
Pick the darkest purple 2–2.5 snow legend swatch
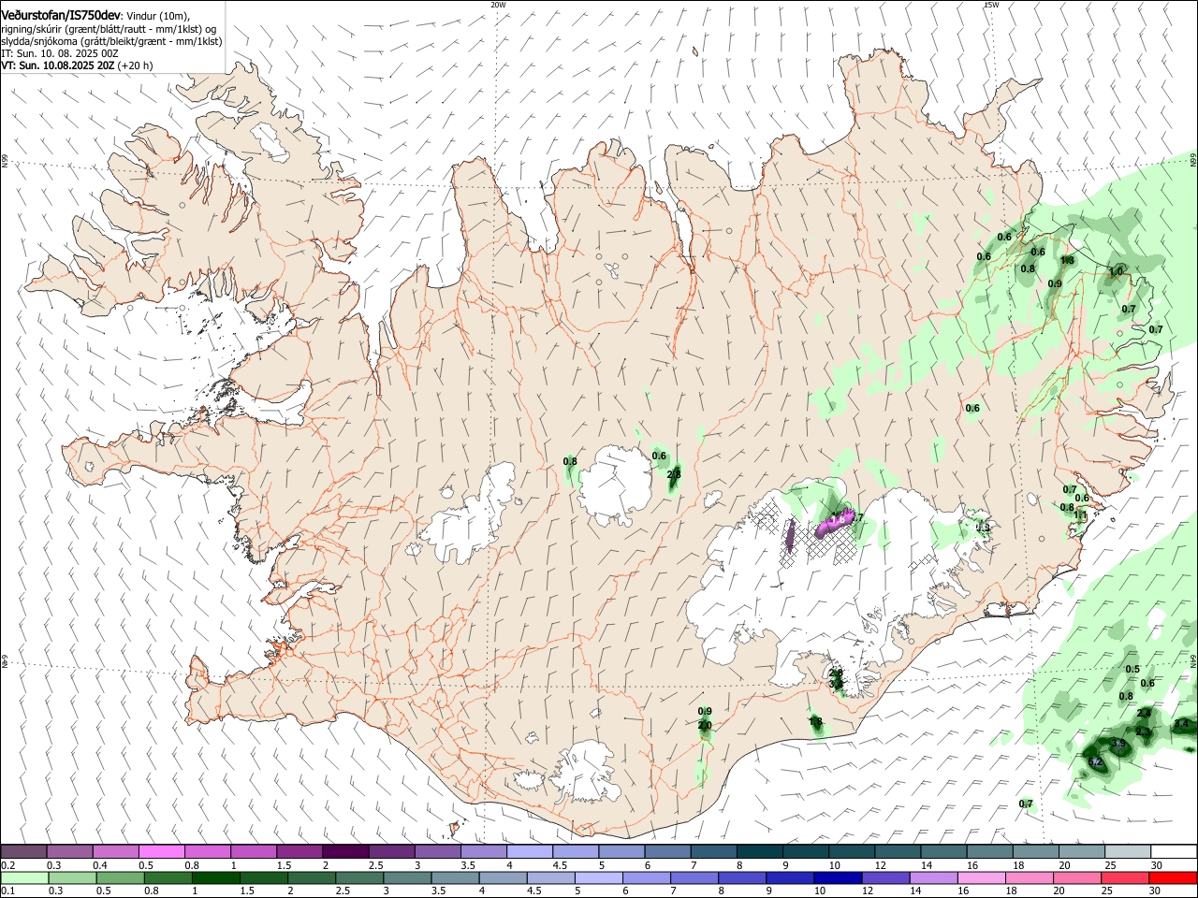[x=346, y=851]
